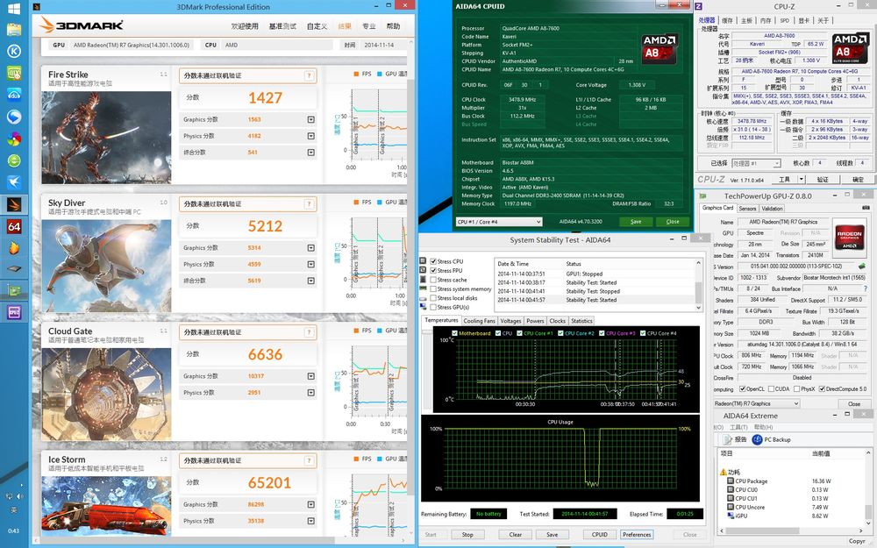Expand Fire Strike combined score details
This screenshot has height=548, width=877.
click(x=311, y=152)
